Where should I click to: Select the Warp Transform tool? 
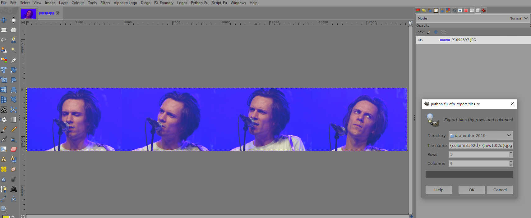coord(4,110)
